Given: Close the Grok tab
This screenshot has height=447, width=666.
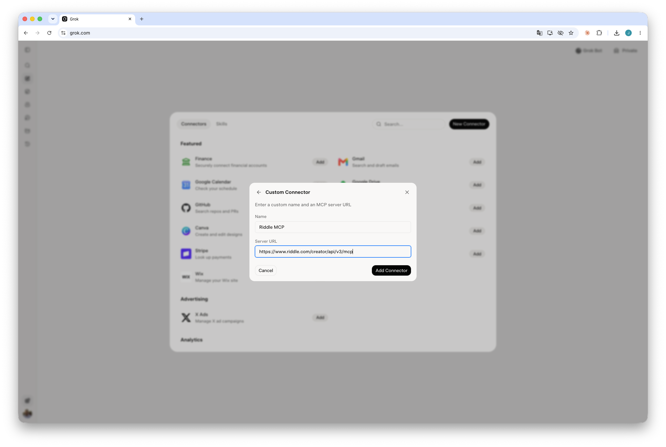Looking at the screenshot, I should [130, 19].
